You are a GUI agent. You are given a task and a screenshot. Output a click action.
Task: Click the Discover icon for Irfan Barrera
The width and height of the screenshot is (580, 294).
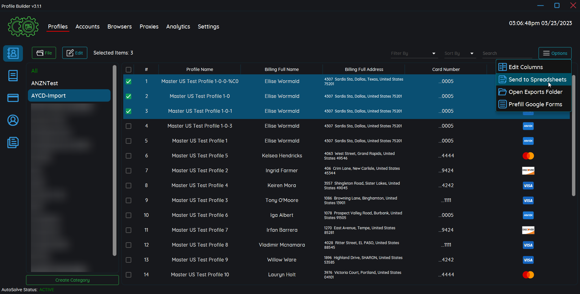click(x=528, y=230)
